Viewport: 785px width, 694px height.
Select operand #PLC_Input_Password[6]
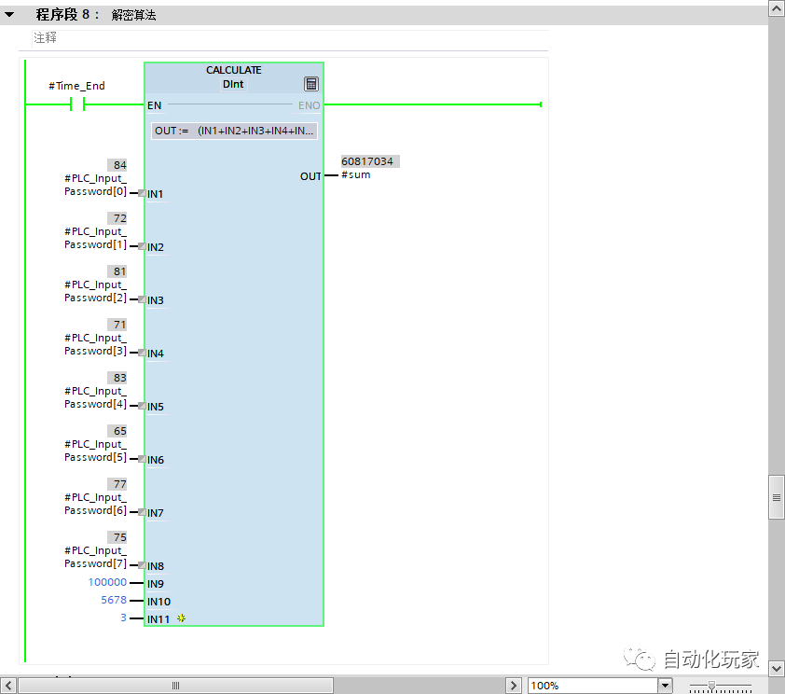point(96,503)
